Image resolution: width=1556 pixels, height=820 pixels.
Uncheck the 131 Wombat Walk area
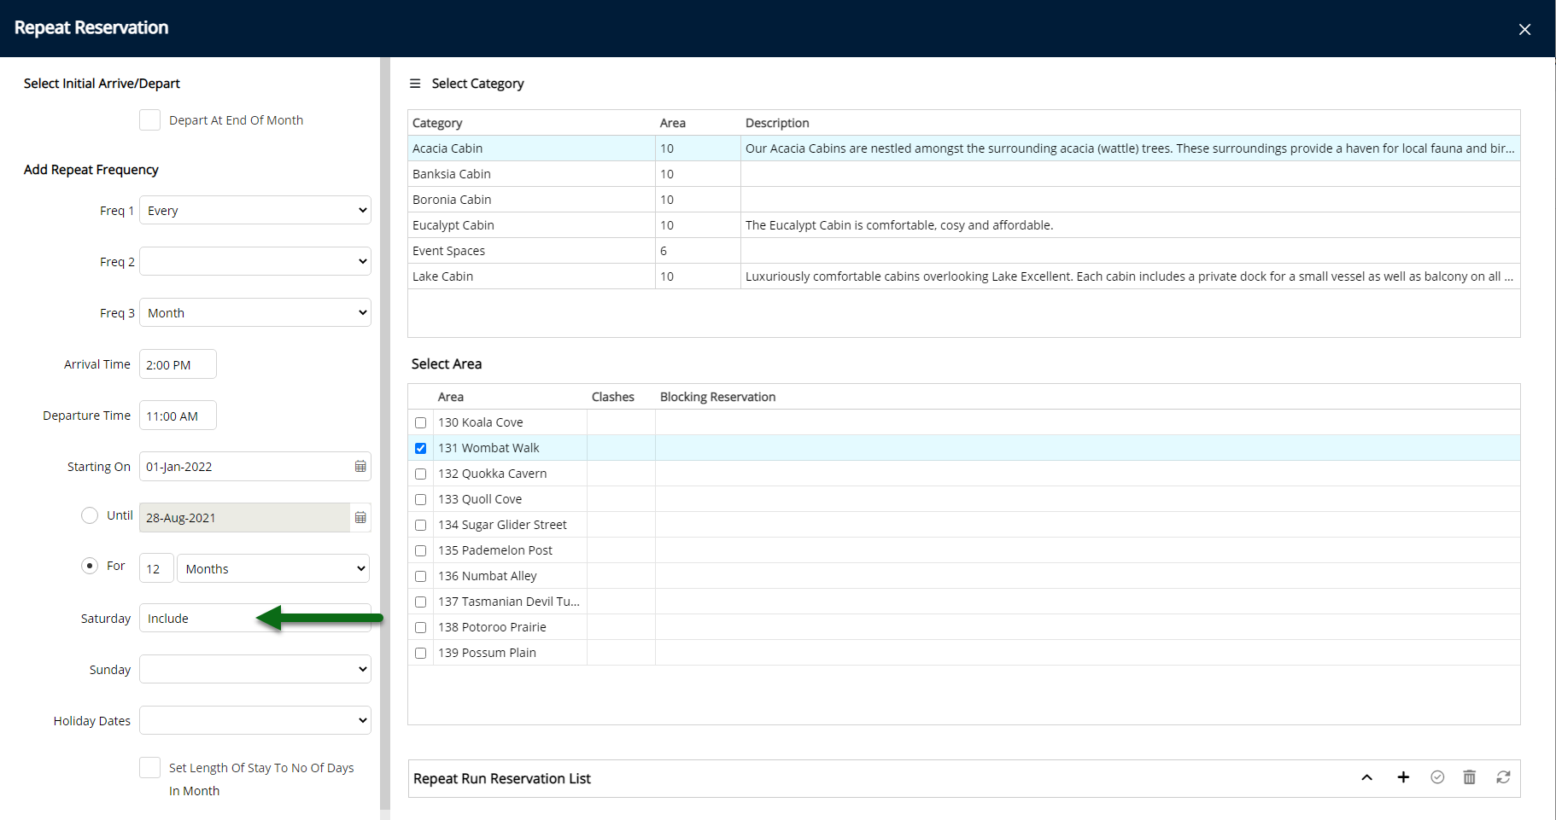tap(420, 448)
